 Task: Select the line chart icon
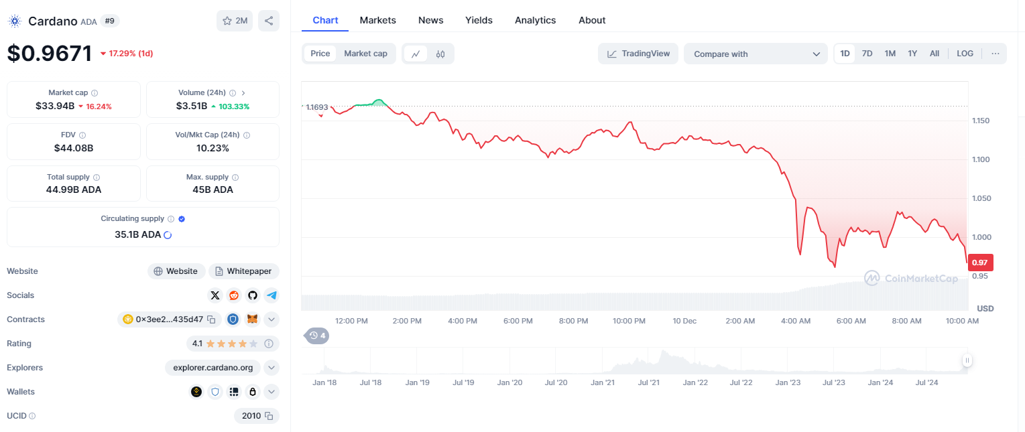pos(416,54)
